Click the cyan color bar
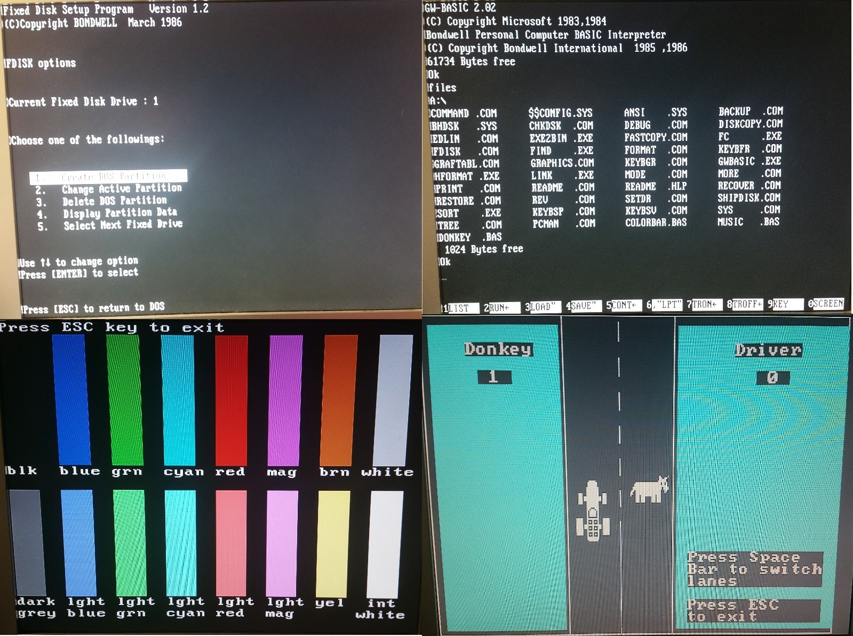The width and height of the screenshot is (853, 636). 178,400
